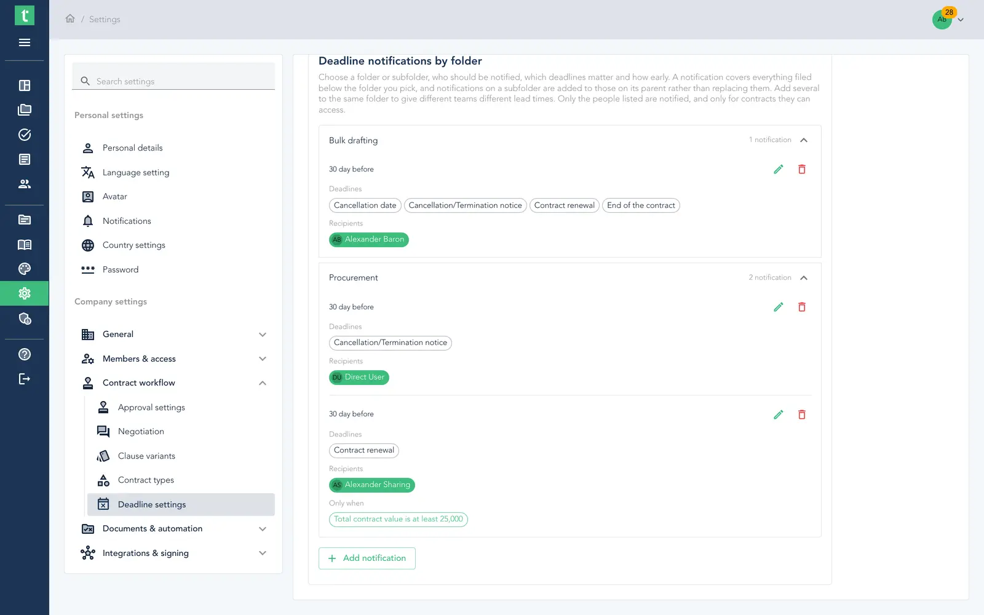This screenshot has width=984, height=615.
Task: Click the End of the contract deadline chip
Action: pyautogui.click(x=641, y=205)
